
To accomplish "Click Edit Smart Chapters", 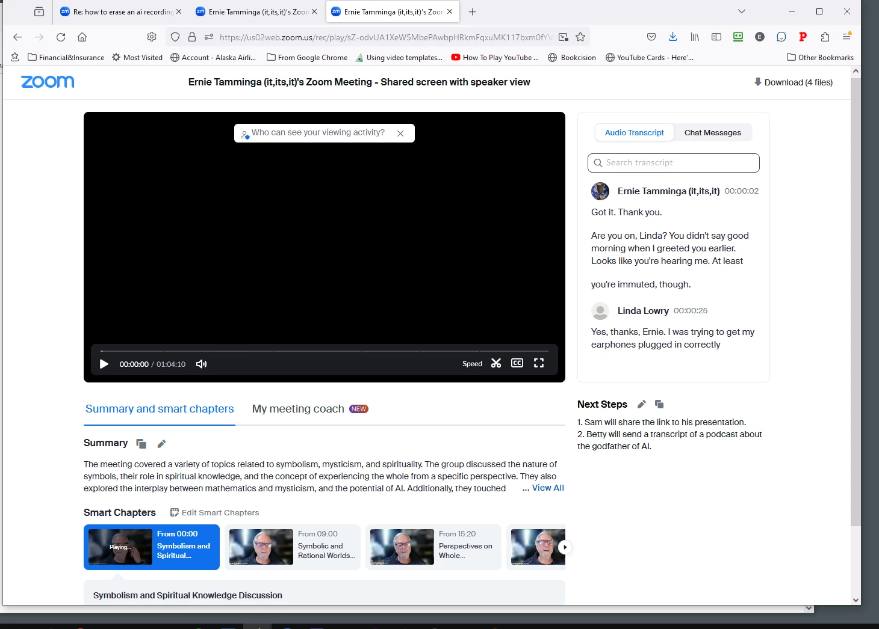I will (214, 512).
